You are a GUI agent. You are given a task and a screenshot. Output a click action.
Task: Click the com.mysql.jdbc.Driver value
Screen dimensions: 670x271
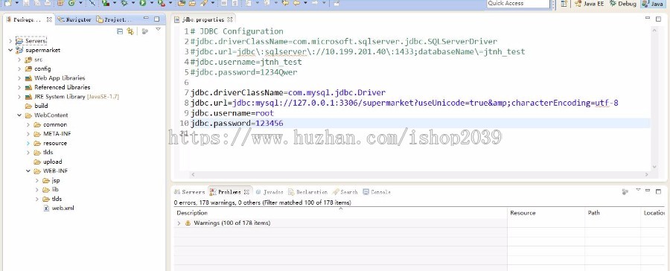[336, 93]
